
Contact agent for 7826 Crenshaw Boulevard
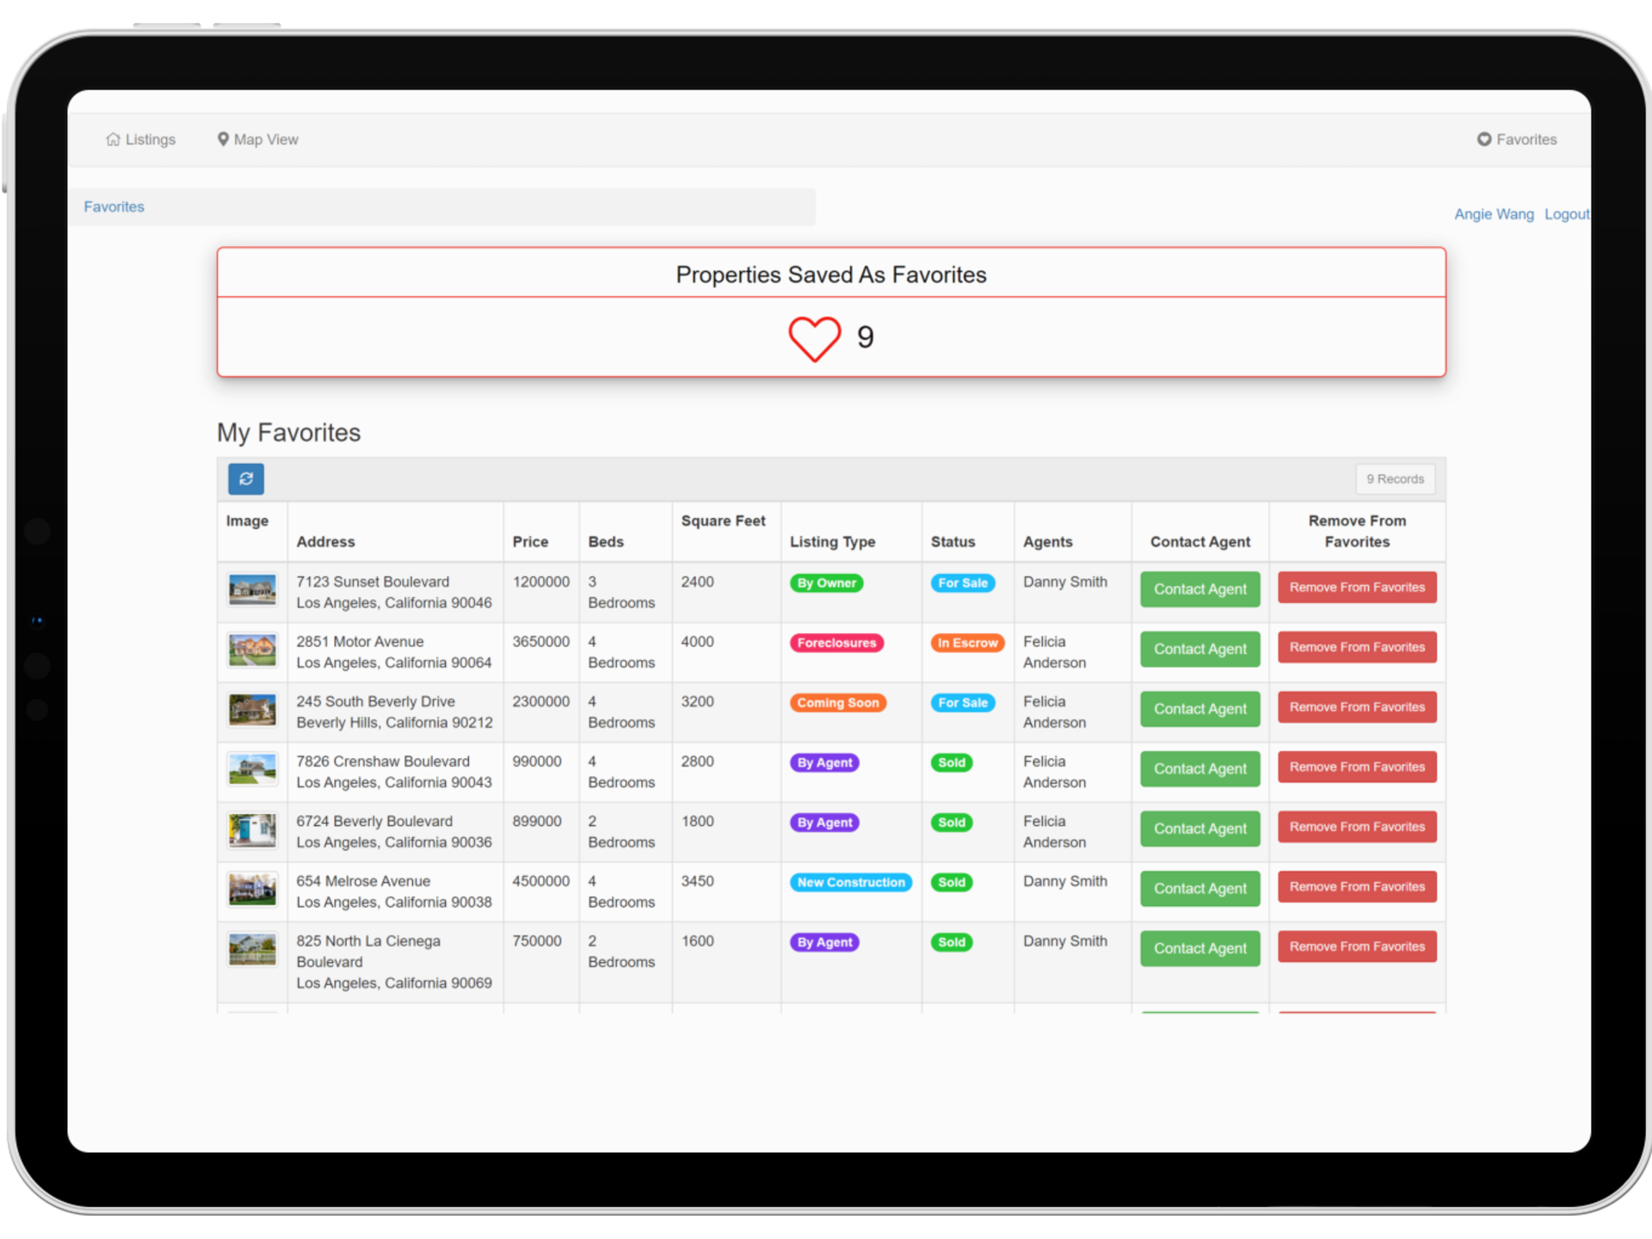point(1199,769)
